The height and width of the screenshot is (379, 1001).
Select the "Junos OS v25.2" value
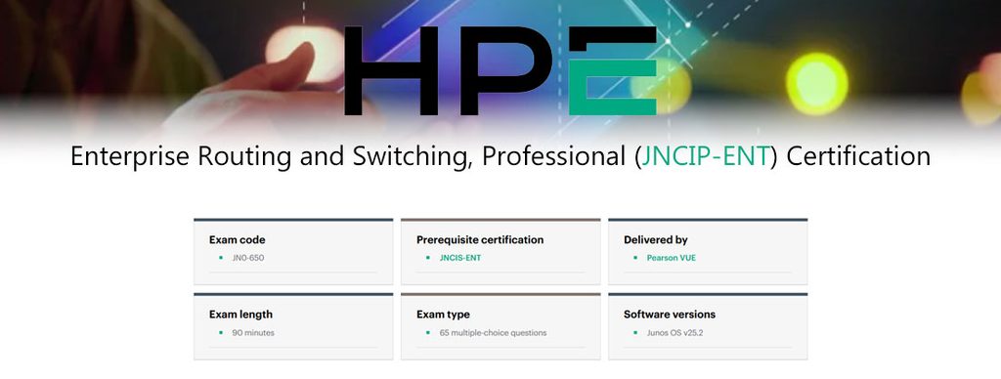tap(675, 332)
